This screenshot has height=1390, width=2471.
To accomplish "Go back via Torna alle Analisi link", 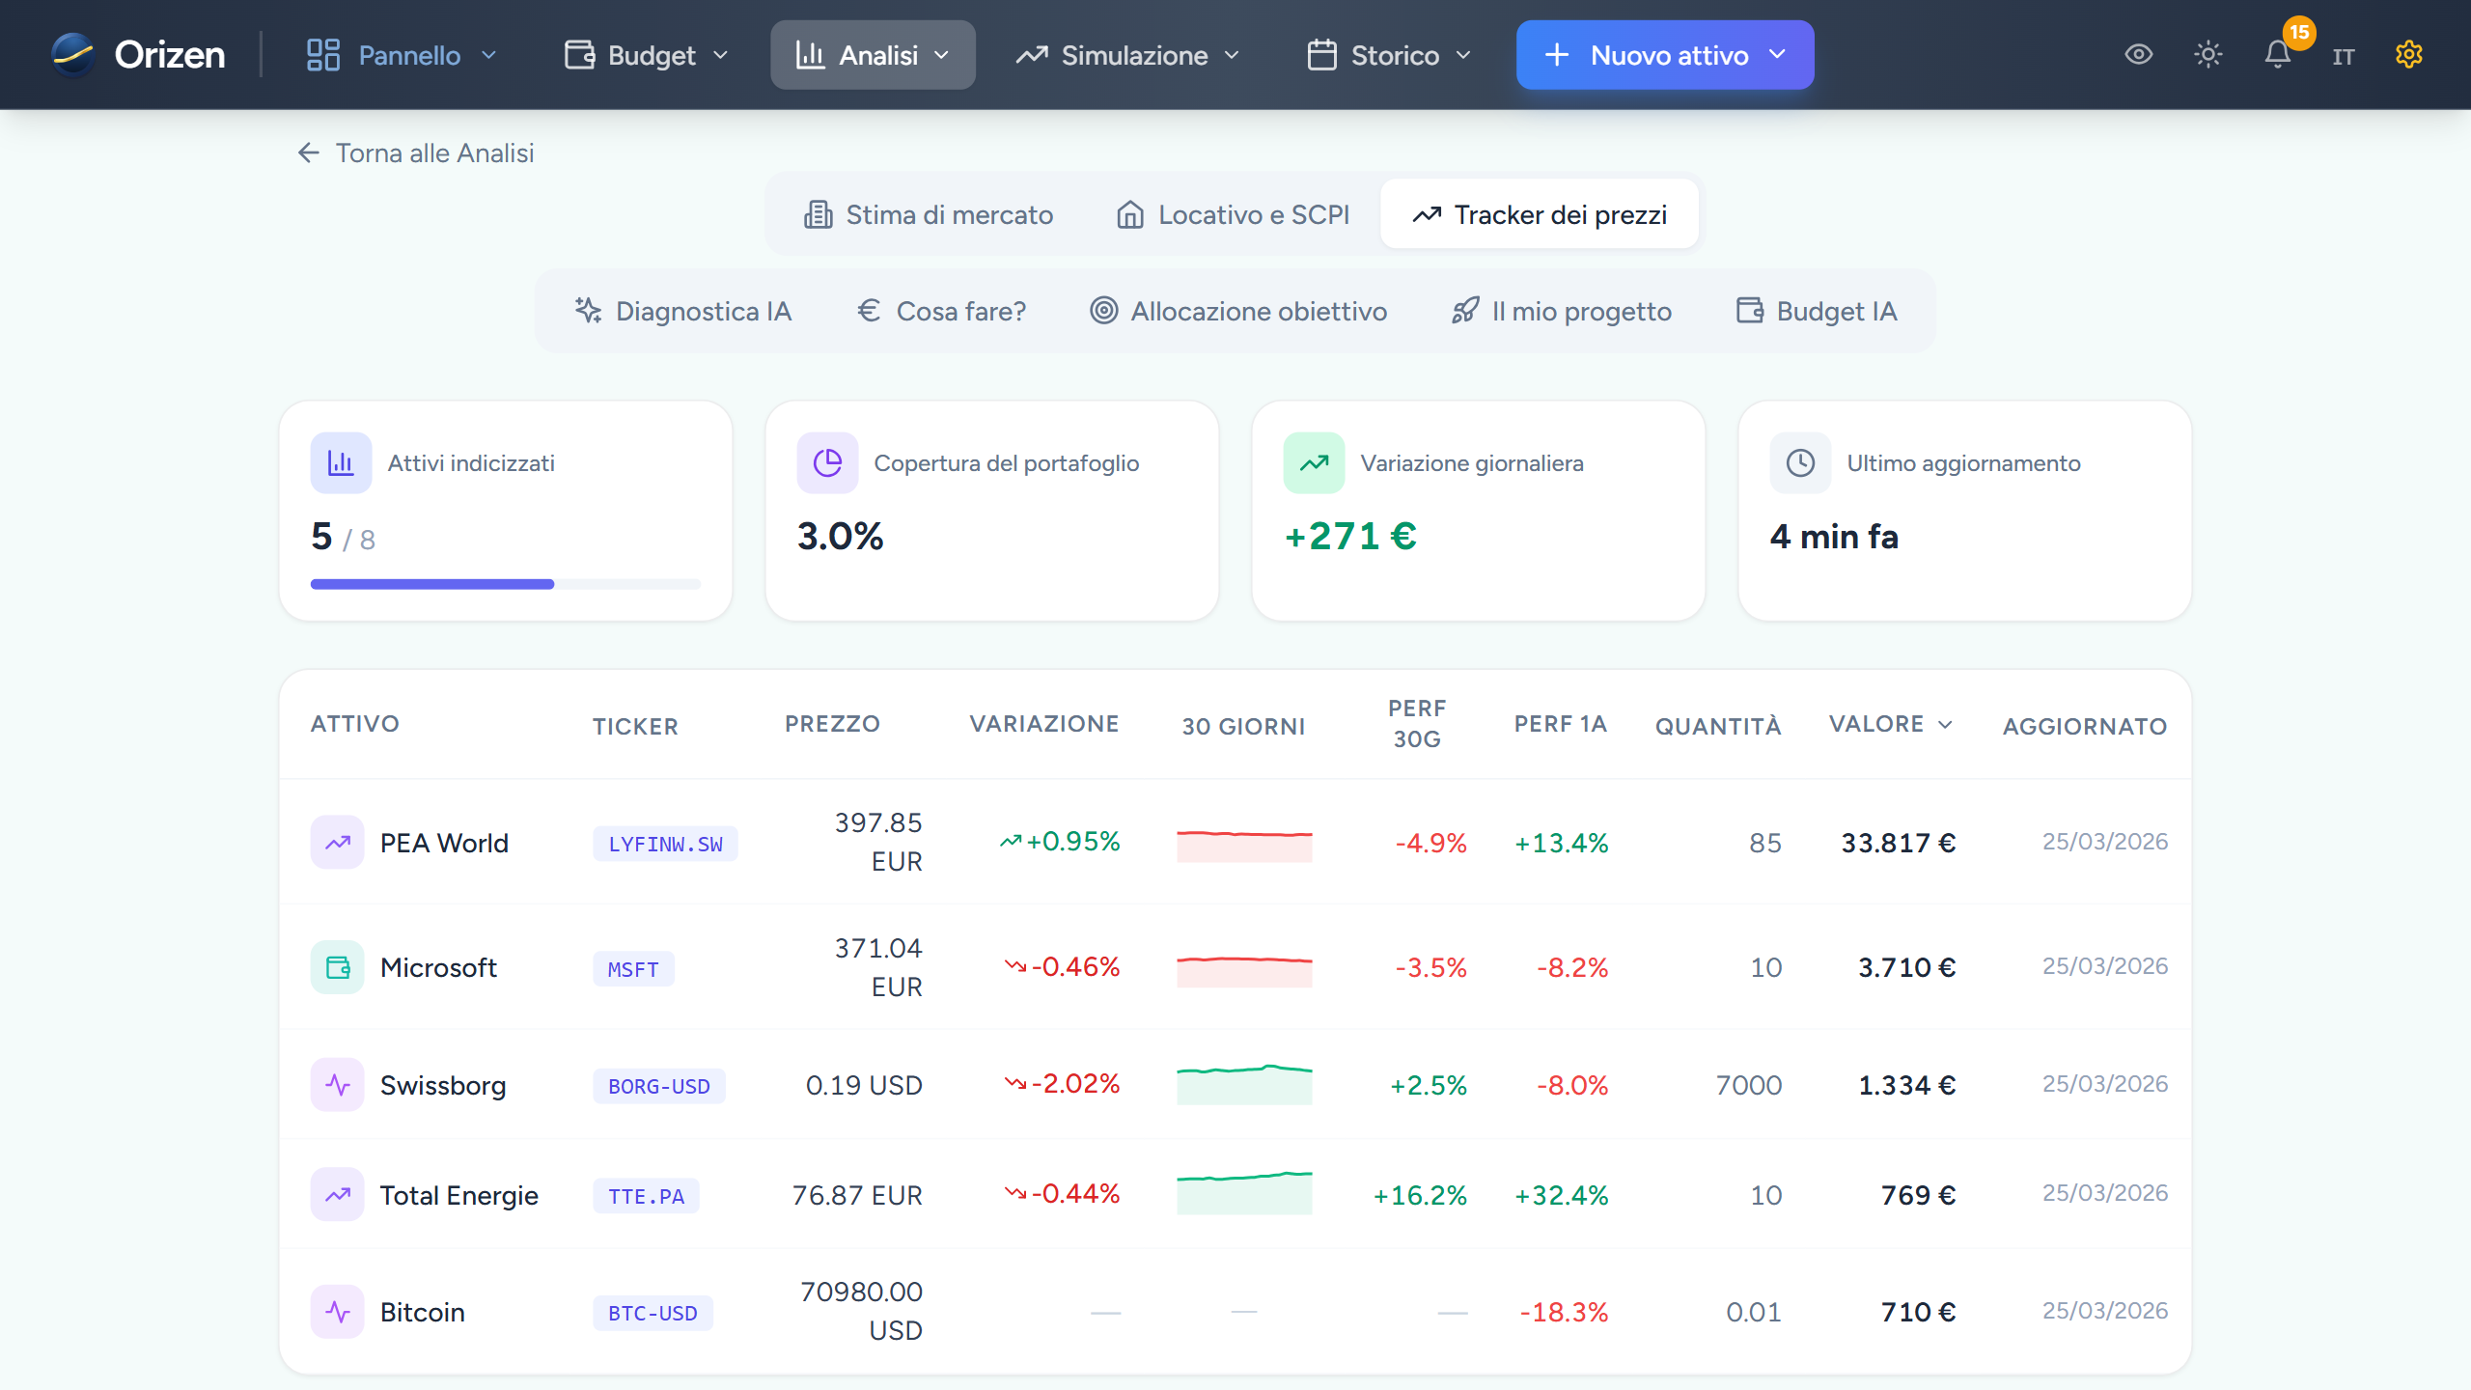I will point(414,153).
